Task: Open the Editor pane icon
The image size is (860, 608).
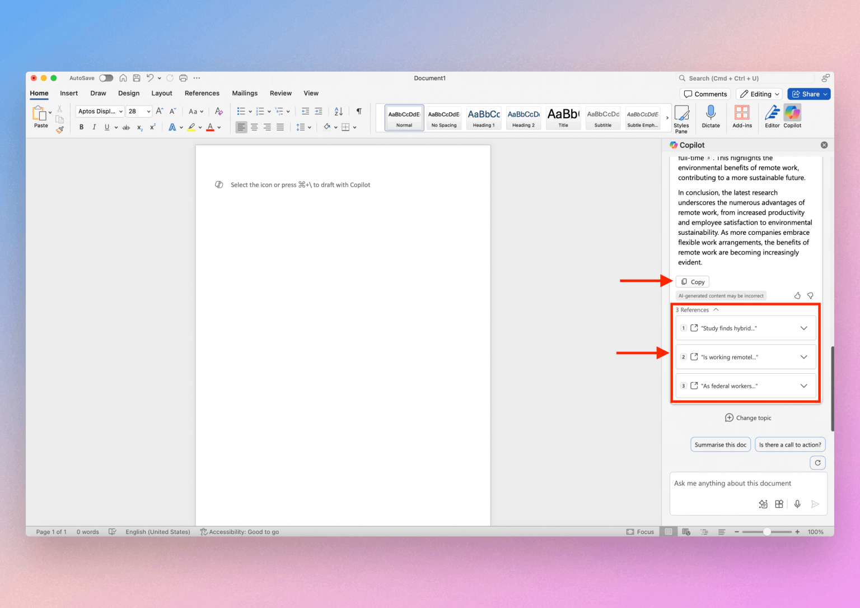Action: pos(772,117)
